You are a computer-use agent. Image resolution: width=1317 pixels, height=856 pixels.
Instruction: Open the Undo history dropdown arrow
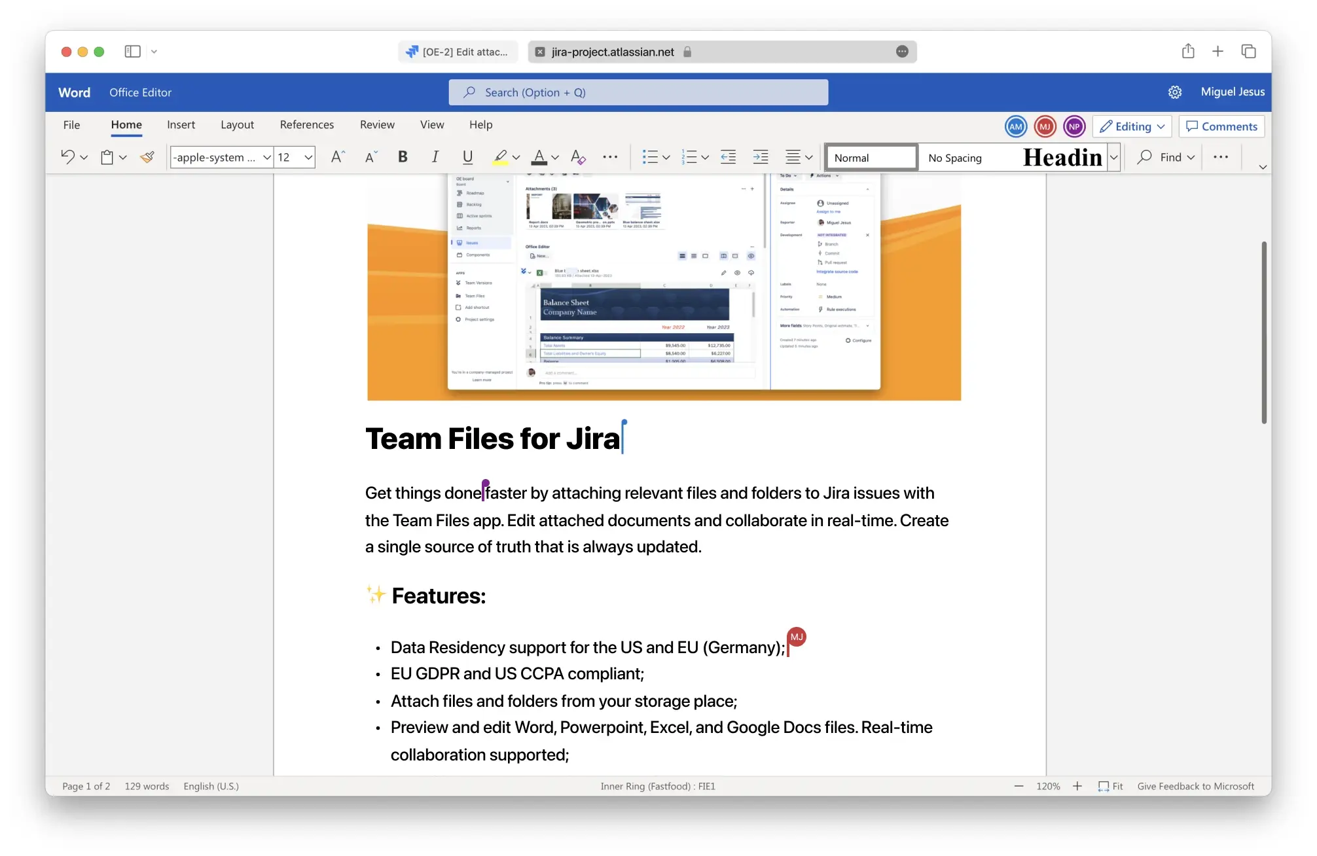(x=84, y=158)
